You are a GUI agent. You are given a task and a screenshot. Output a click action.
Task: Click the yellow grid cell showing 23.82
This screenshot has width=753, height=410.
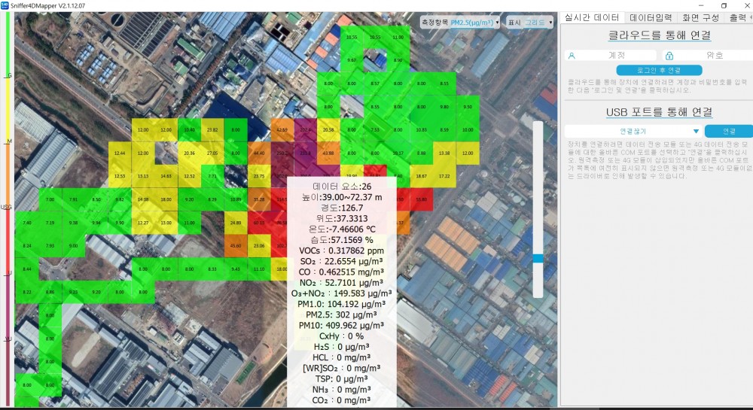tap(212, 130)
